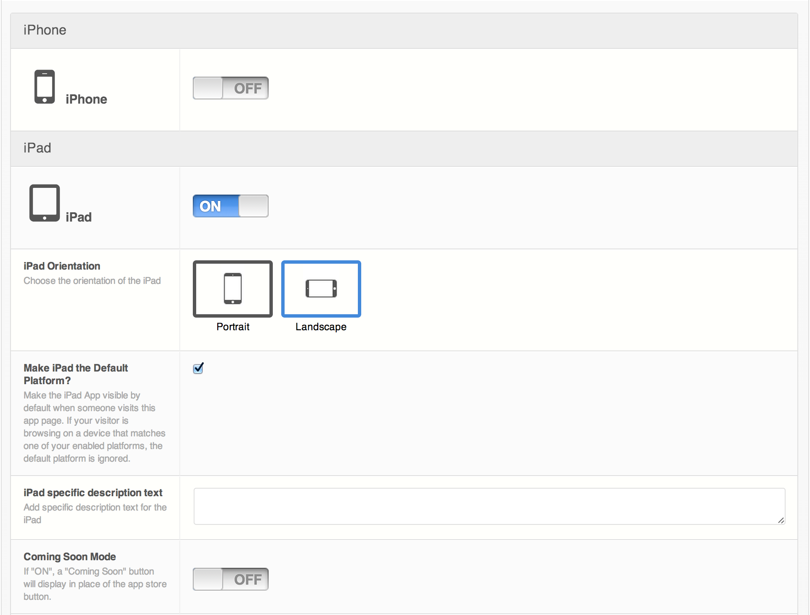Click the iPhone device icon
This screenshot has height=615, width=810.
click(45, 87)
